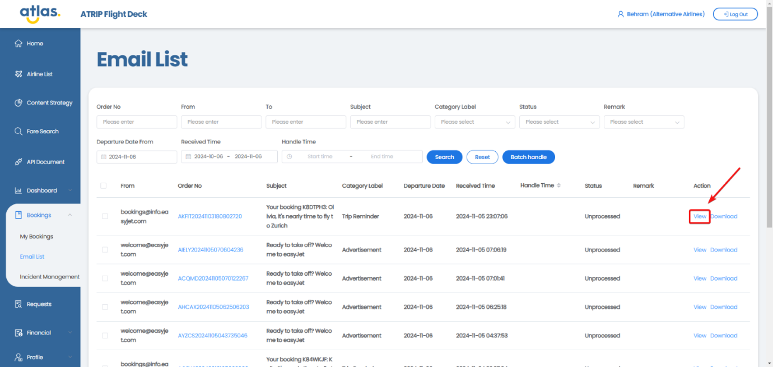Screen dimensions: 773x367
Task: Type in the Order No input field
Action: pos(137,122)
